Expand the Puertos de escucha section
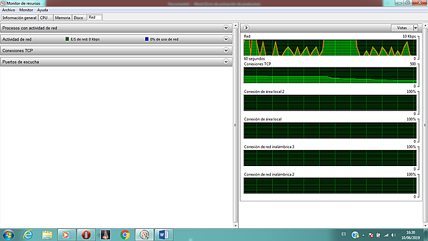Screen dimensions: 428x241 (x=226, y=62)
